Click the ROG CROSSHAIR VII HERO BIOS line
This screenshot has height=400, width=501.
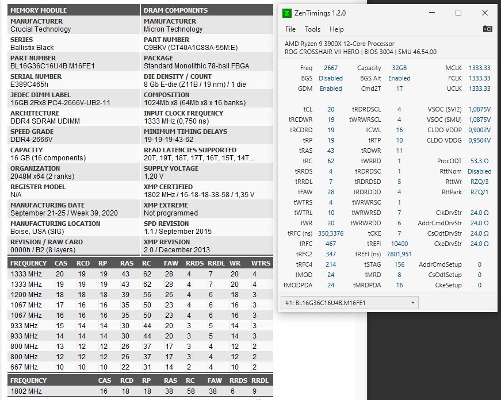[361, 52]
